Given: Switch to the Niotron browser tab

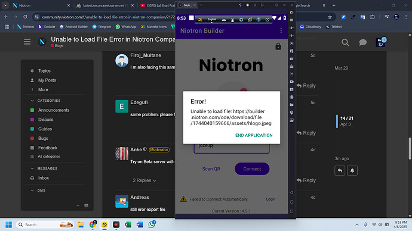Looking at the screenshot, I should point(39,5).
